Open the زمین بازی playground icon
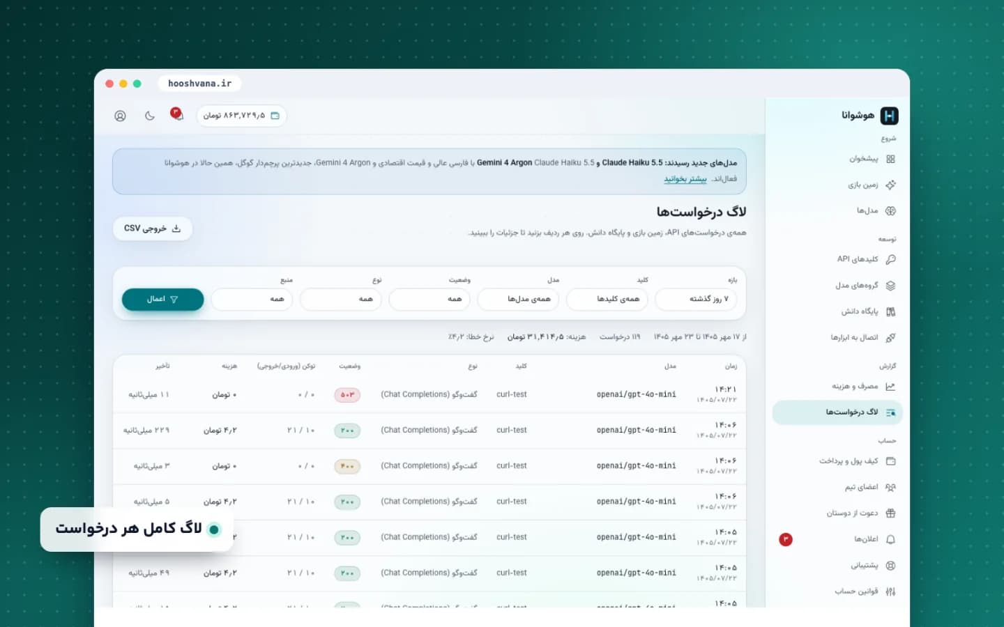This screenshot has width=1004, height=627. (890, 185)
